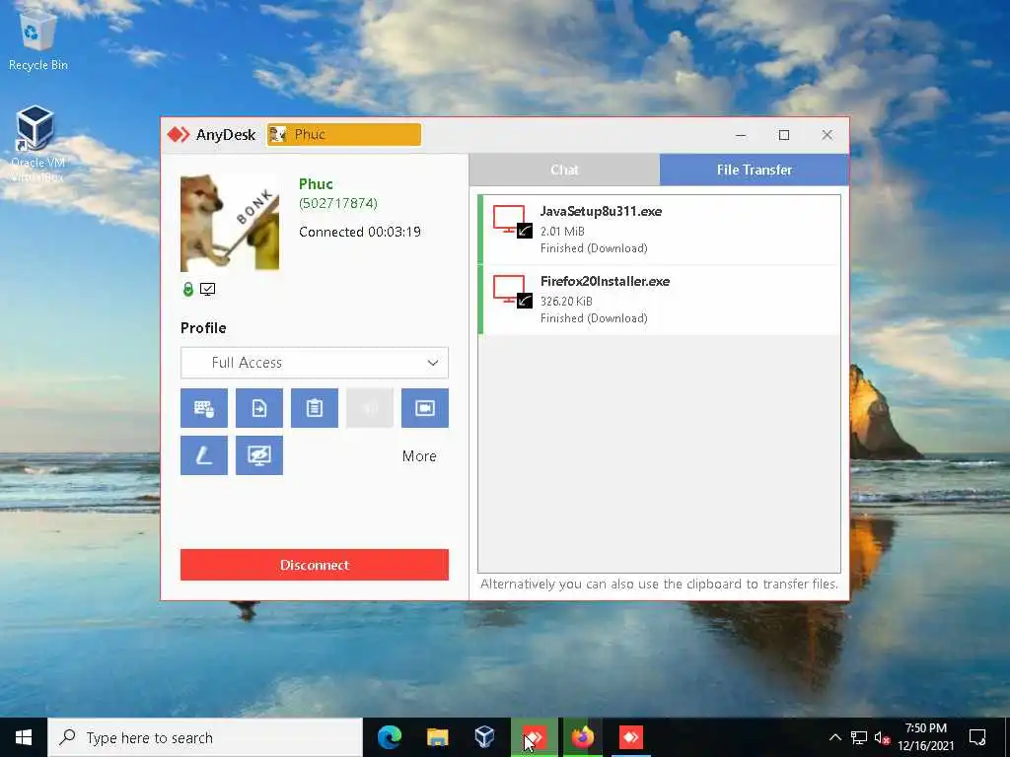The image size is (1010, 757).
Task: Toggle file transfer permission icon
Action: tap(259, 408)
